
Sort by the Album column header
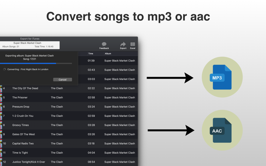(x=108, y=53)
